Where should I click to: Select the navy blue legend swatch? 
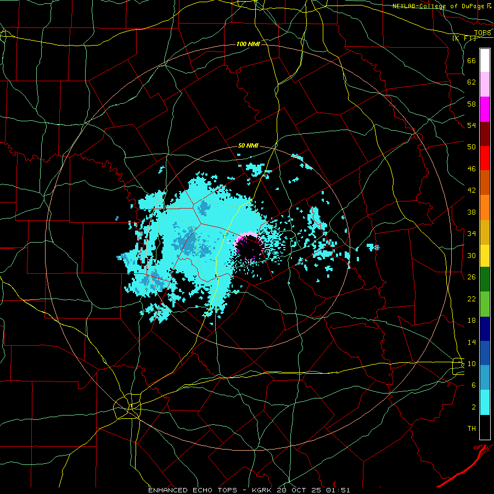pos(485,329)
